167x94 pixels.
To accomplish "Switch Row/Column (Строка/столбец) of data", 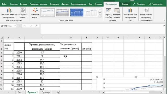I will coord(109,13).
